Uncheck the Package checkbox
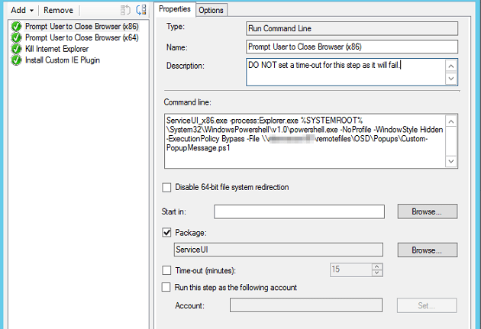Viewport: 481px width, 329px height. 167,231
